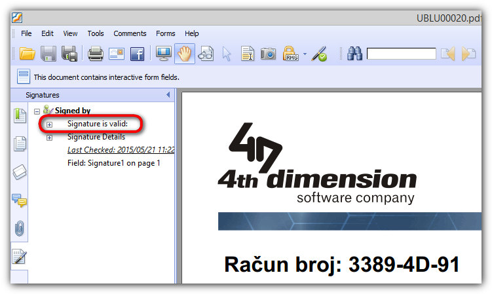Click the camera Snapshot tool
This screenshot has height=294, width=492.
coord(268,54)
